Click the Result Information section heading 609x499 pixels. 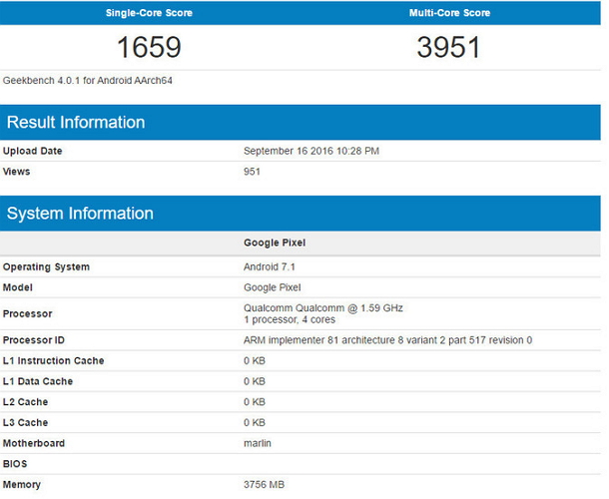pyautogui.click(x=76, y=123)
